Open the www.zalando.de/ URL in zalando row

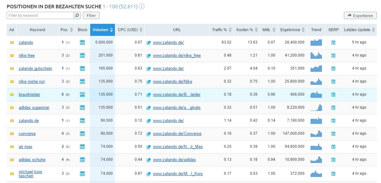168,43
